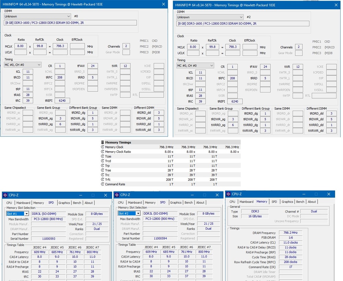Viewport: 343px width, 281px height.
Task: Click the CPU-Z title icon in the Slot #2 window
Action: (x=117, y=195)
